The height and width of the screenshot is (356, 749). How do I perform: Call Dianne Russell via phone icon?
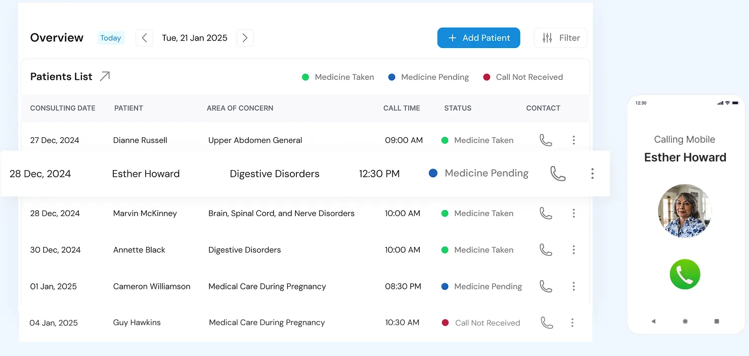[546, 140]
